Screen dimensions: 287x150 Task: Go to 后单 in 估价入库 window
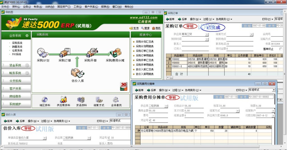[x=20, y=121]
